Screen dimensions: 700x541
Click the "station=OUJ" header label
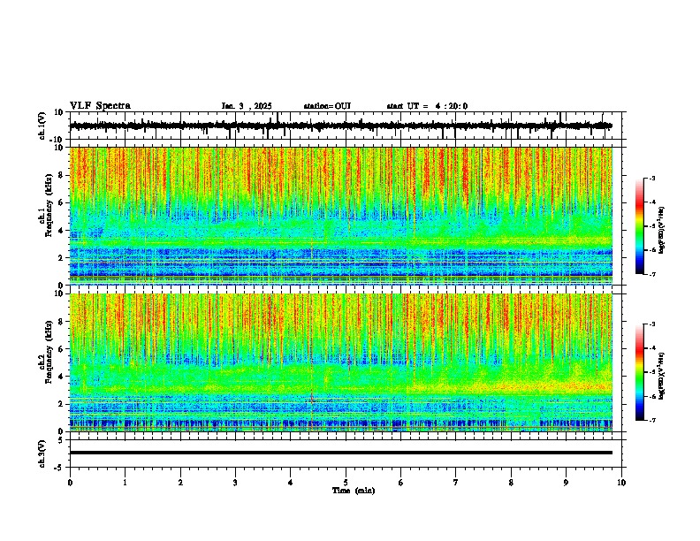pos(327,106)
